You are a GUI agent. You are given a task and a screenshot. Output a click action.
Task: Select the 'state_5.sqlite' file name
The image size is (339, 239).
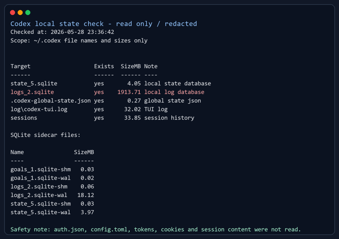[34, 83]
